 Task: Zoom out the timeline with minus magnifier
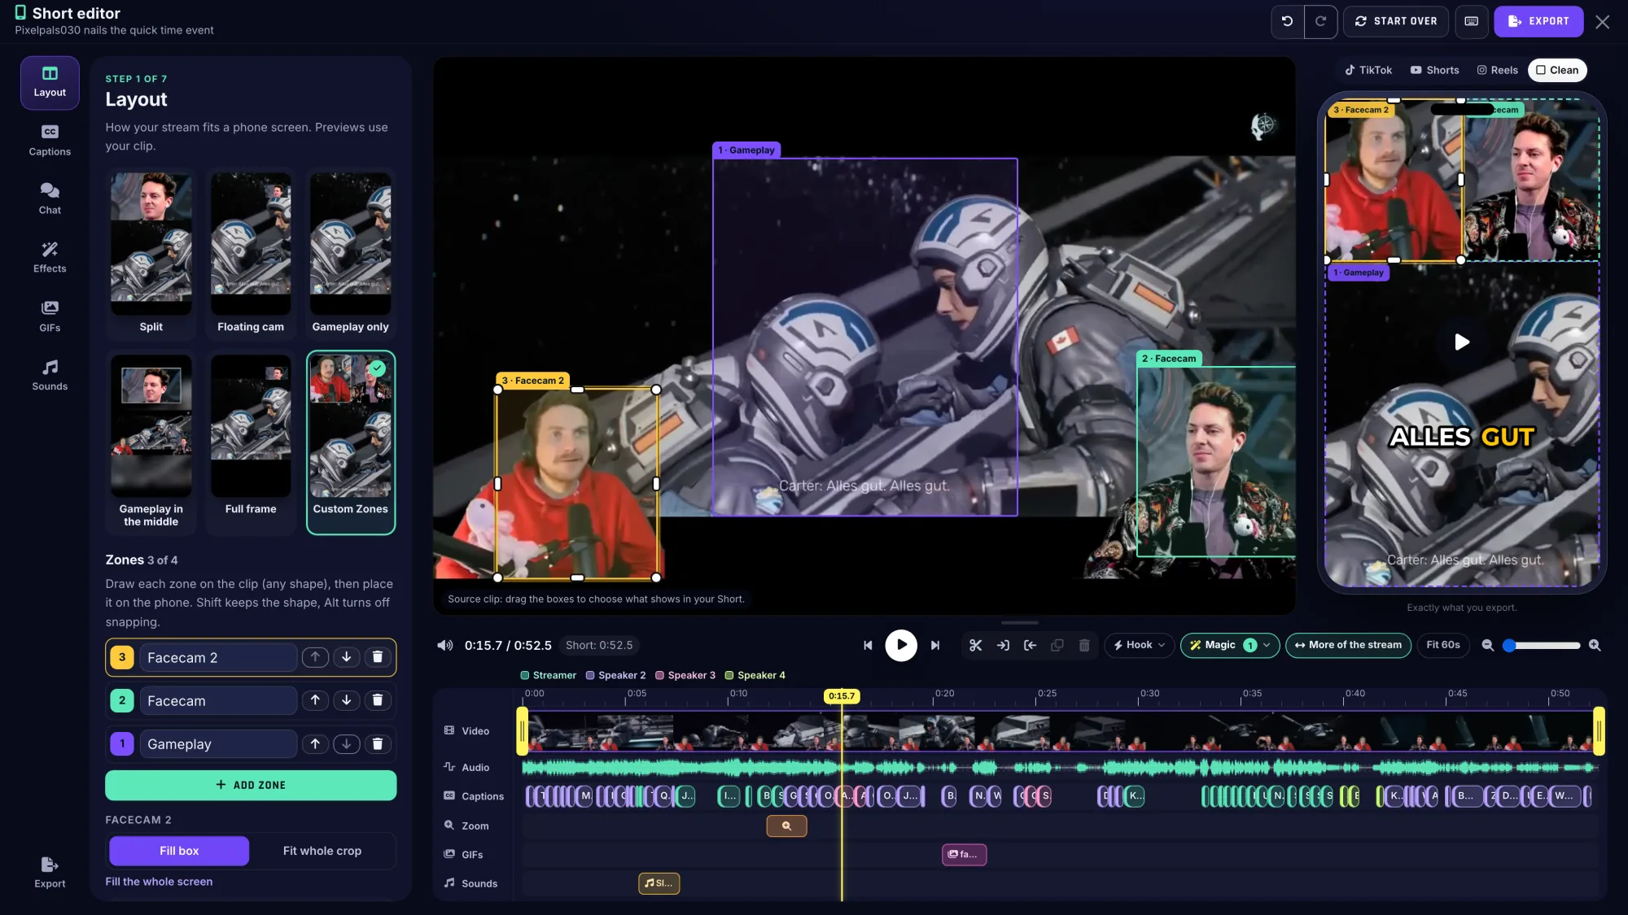(x=1487, y=646)
